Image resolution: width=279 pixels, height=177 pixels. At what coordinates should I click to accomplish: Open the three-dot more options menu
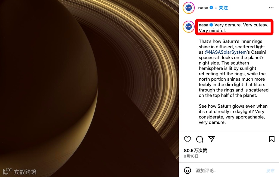[271, 8]
